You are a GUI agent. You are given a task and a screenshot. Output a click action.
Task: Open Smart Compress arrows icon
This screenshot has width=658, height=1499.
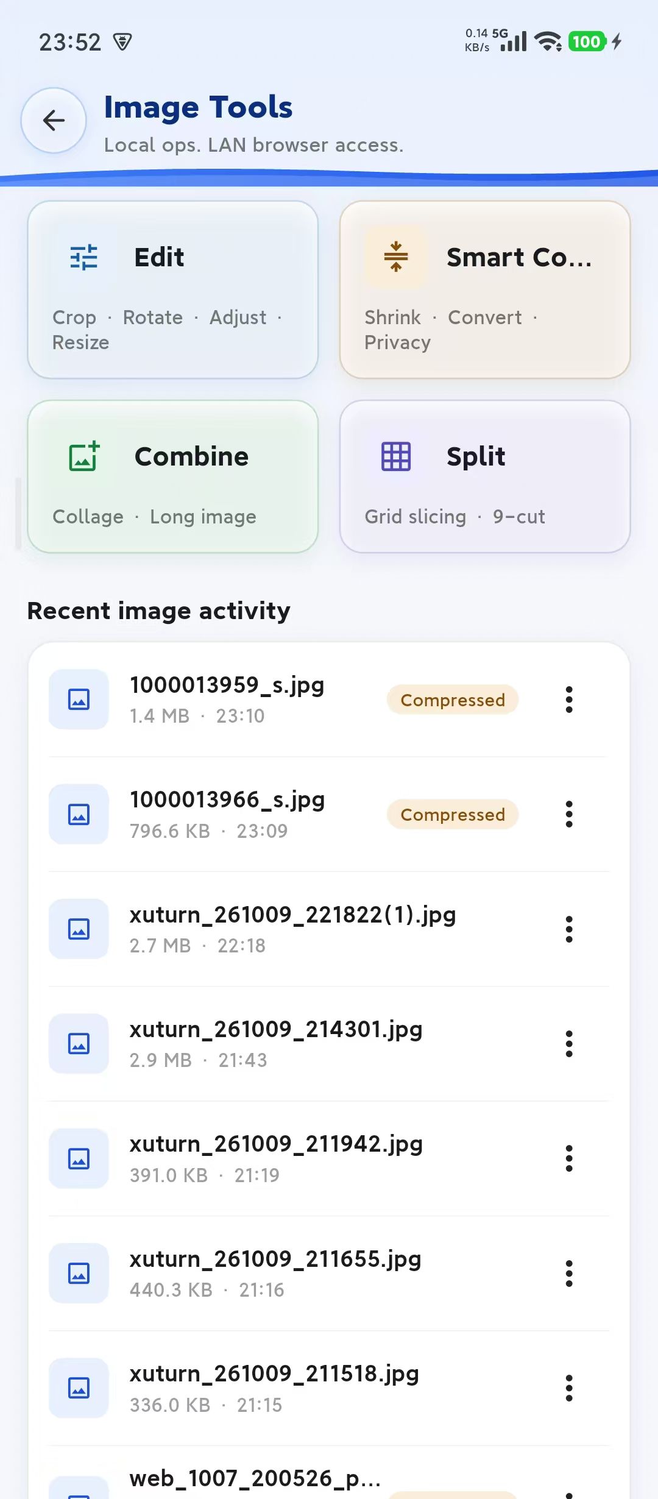coord(396,257)
